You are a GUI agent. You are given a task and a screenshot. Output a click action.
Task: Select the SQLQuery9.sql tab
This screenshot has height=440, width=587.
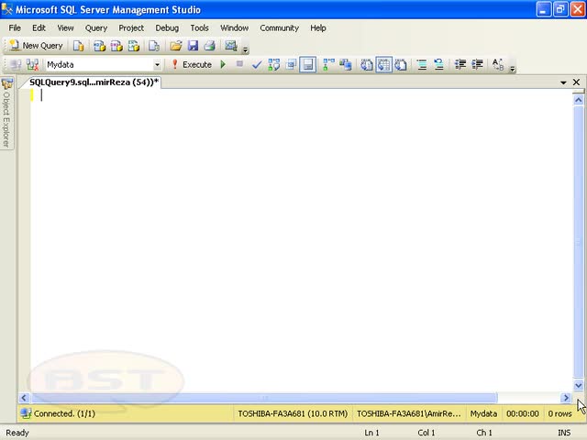[94, 82]
